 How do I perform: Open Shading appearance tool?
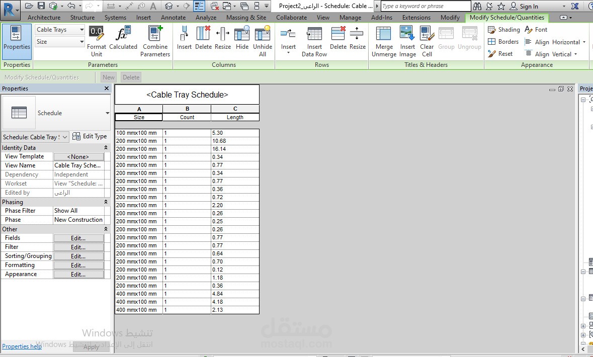pos(504,30)
